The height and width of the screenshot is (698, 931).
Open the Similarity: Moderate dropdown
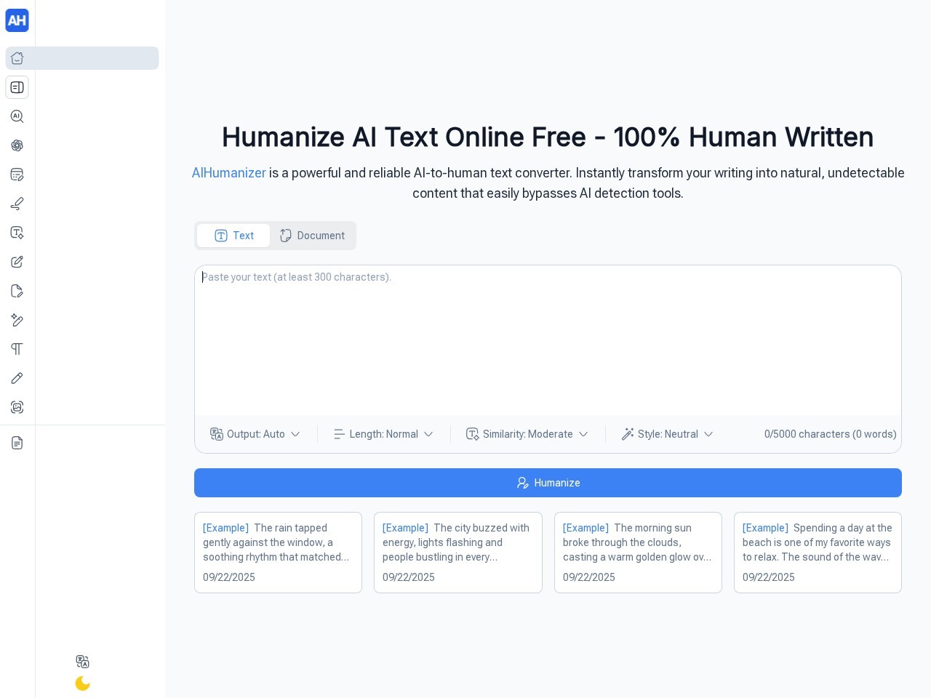[527, 434]
